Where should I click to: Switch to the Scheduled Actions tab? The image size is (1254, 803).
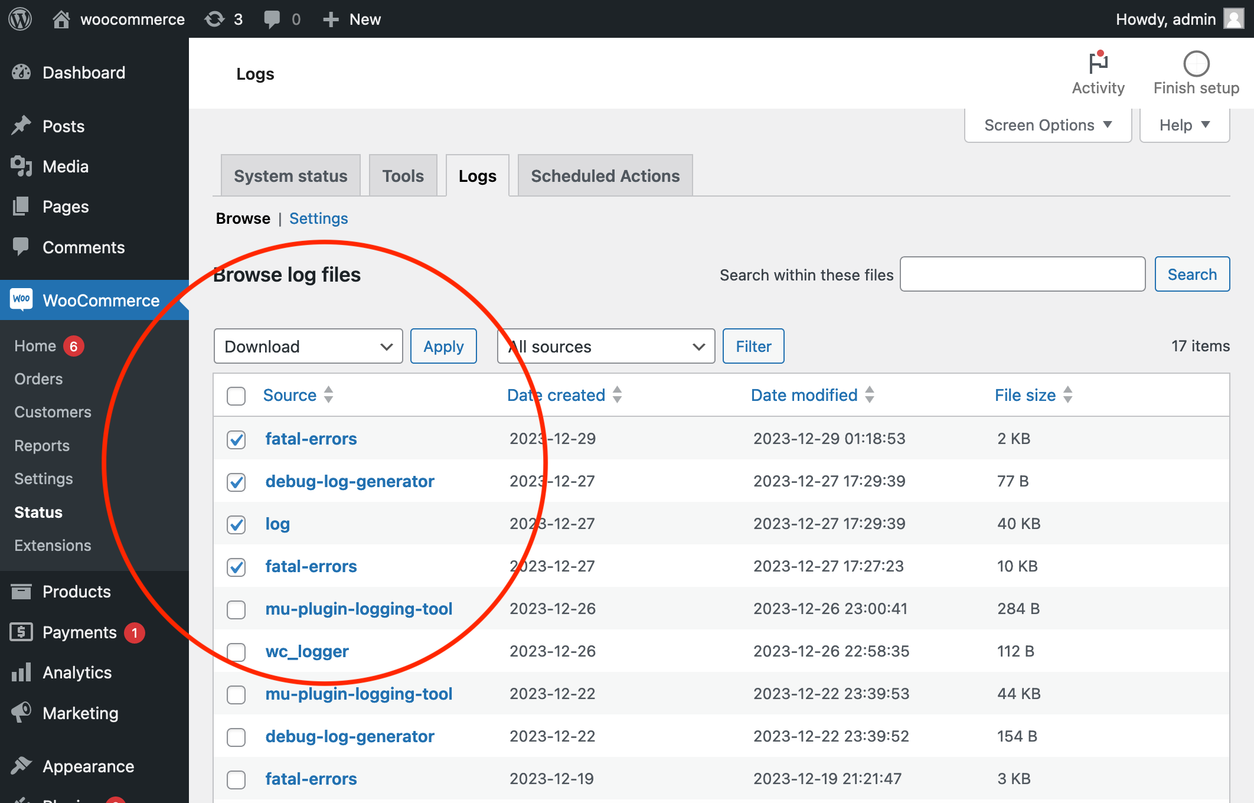point(605,175)
